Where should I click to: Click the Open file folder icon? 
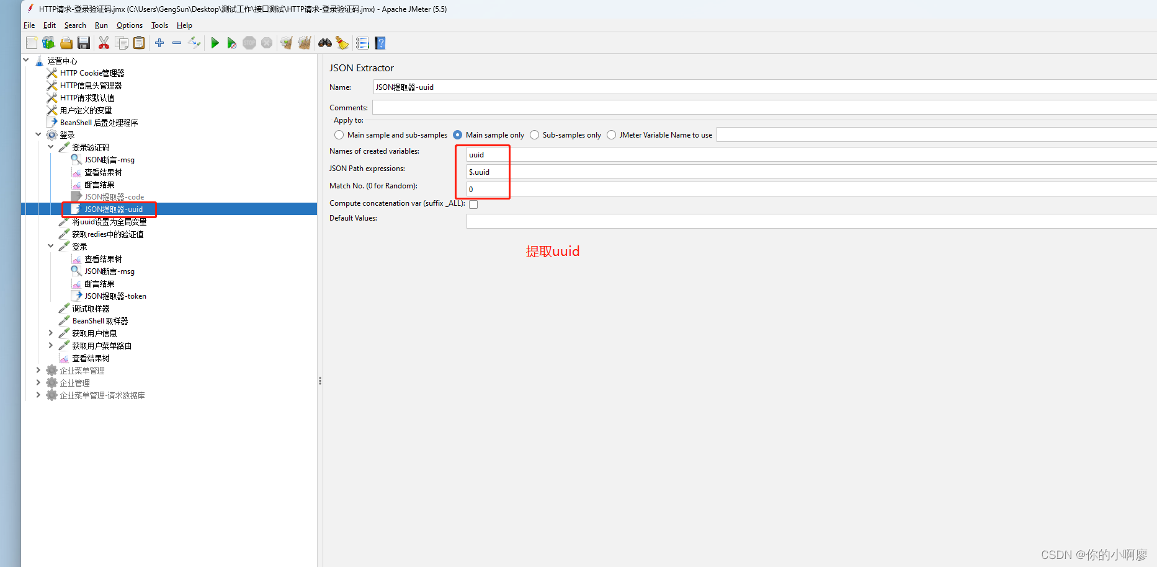pyautogui.click(x=66, y=43)
